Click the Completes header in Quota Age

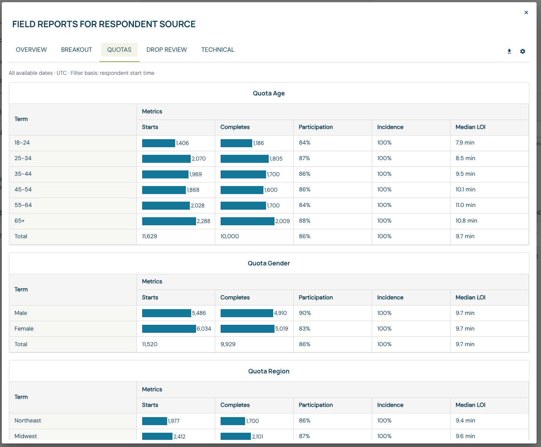coord(235,127)
